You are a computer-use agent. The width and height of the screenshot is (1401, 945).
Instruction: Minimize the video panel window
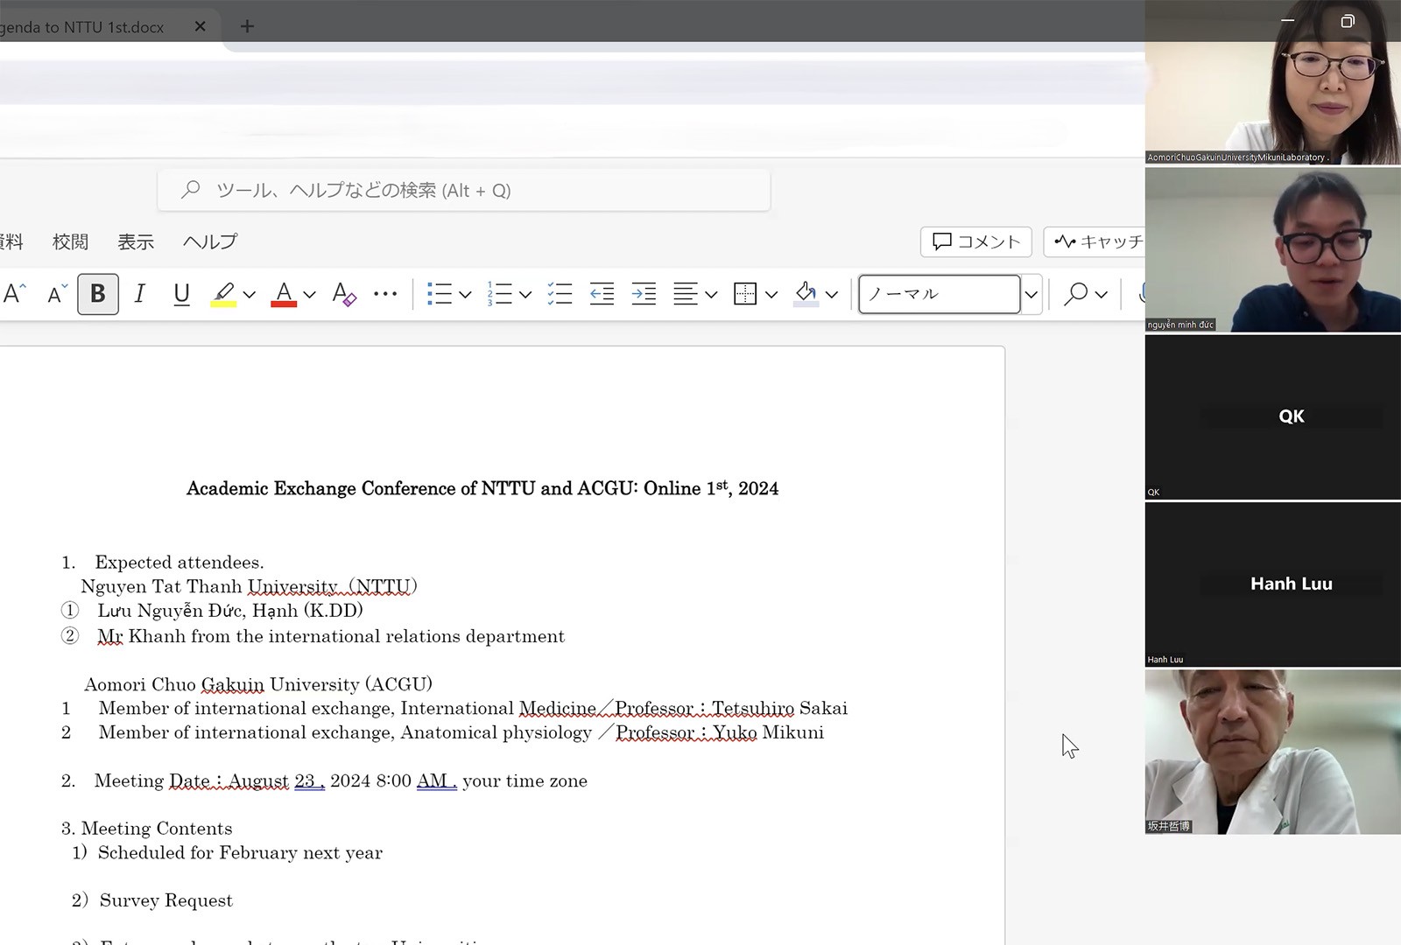(1287, 20)
